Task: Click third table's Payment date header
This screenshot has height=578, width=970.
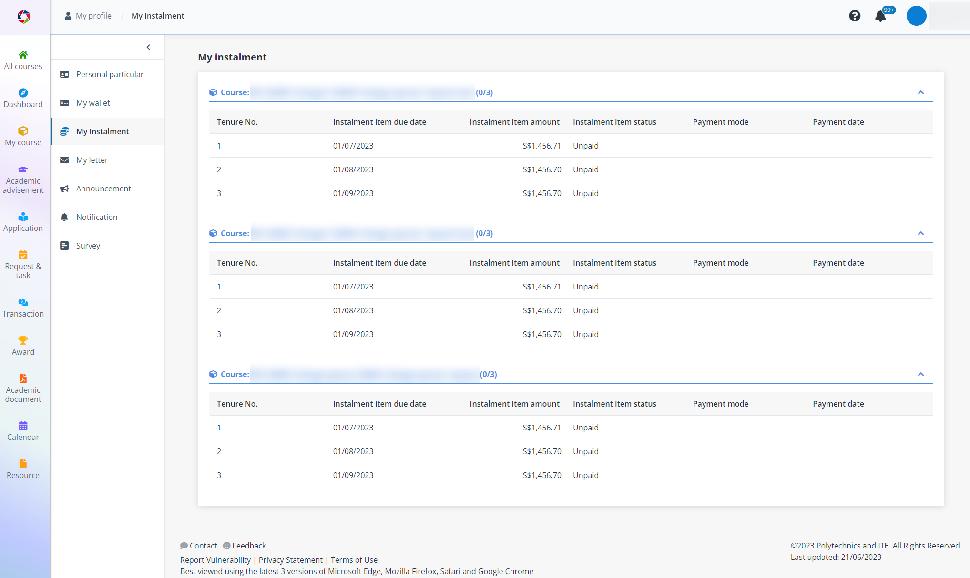Action: 838,404
